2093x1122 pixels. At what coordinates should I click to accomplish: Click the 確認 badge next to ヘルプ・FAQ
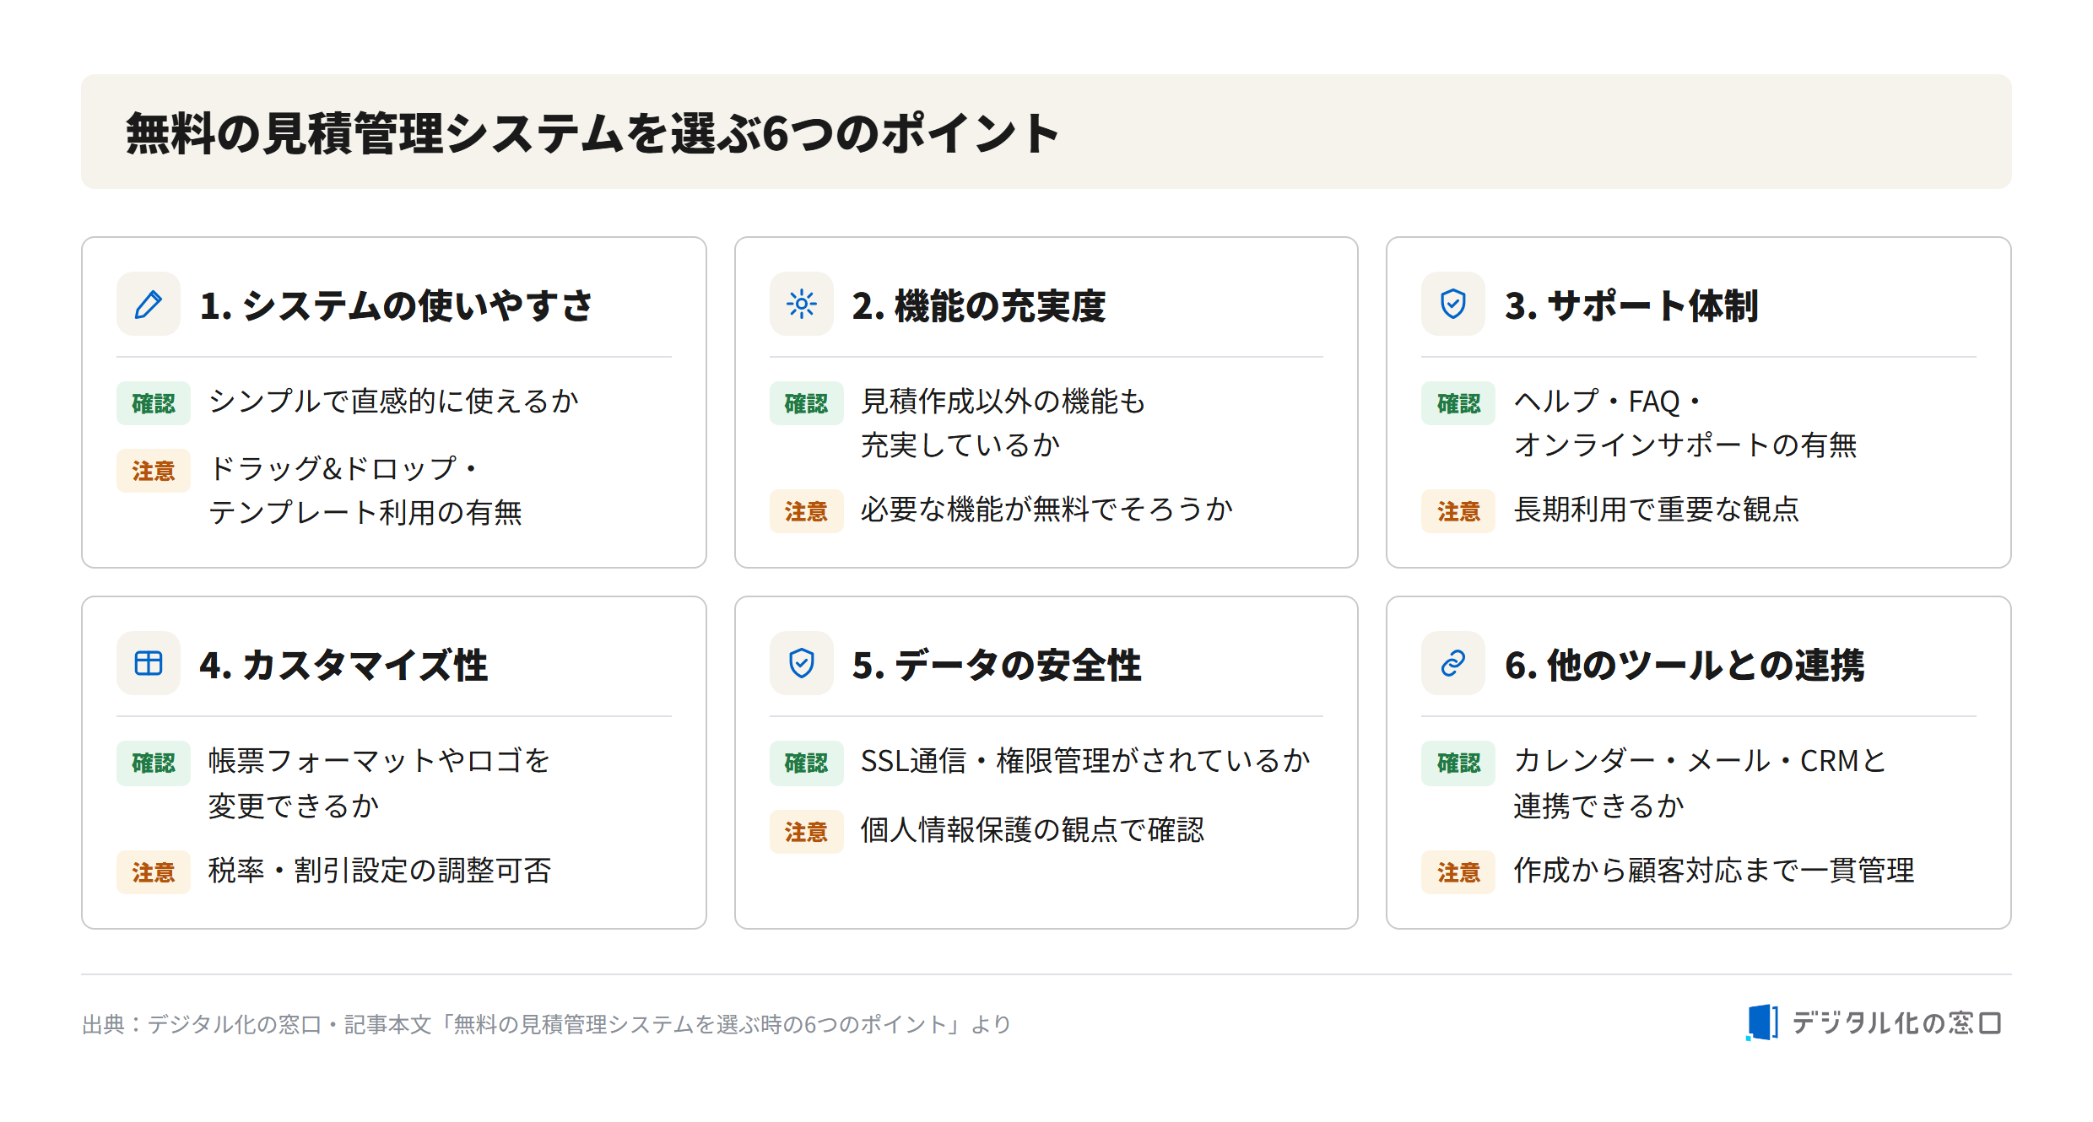1458,403
